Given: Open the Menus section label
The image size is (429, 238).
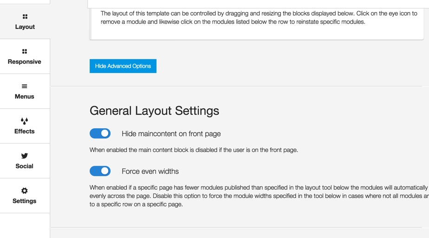Looking at the screenshot, I should pyautogui.click(x=24, y=96).
